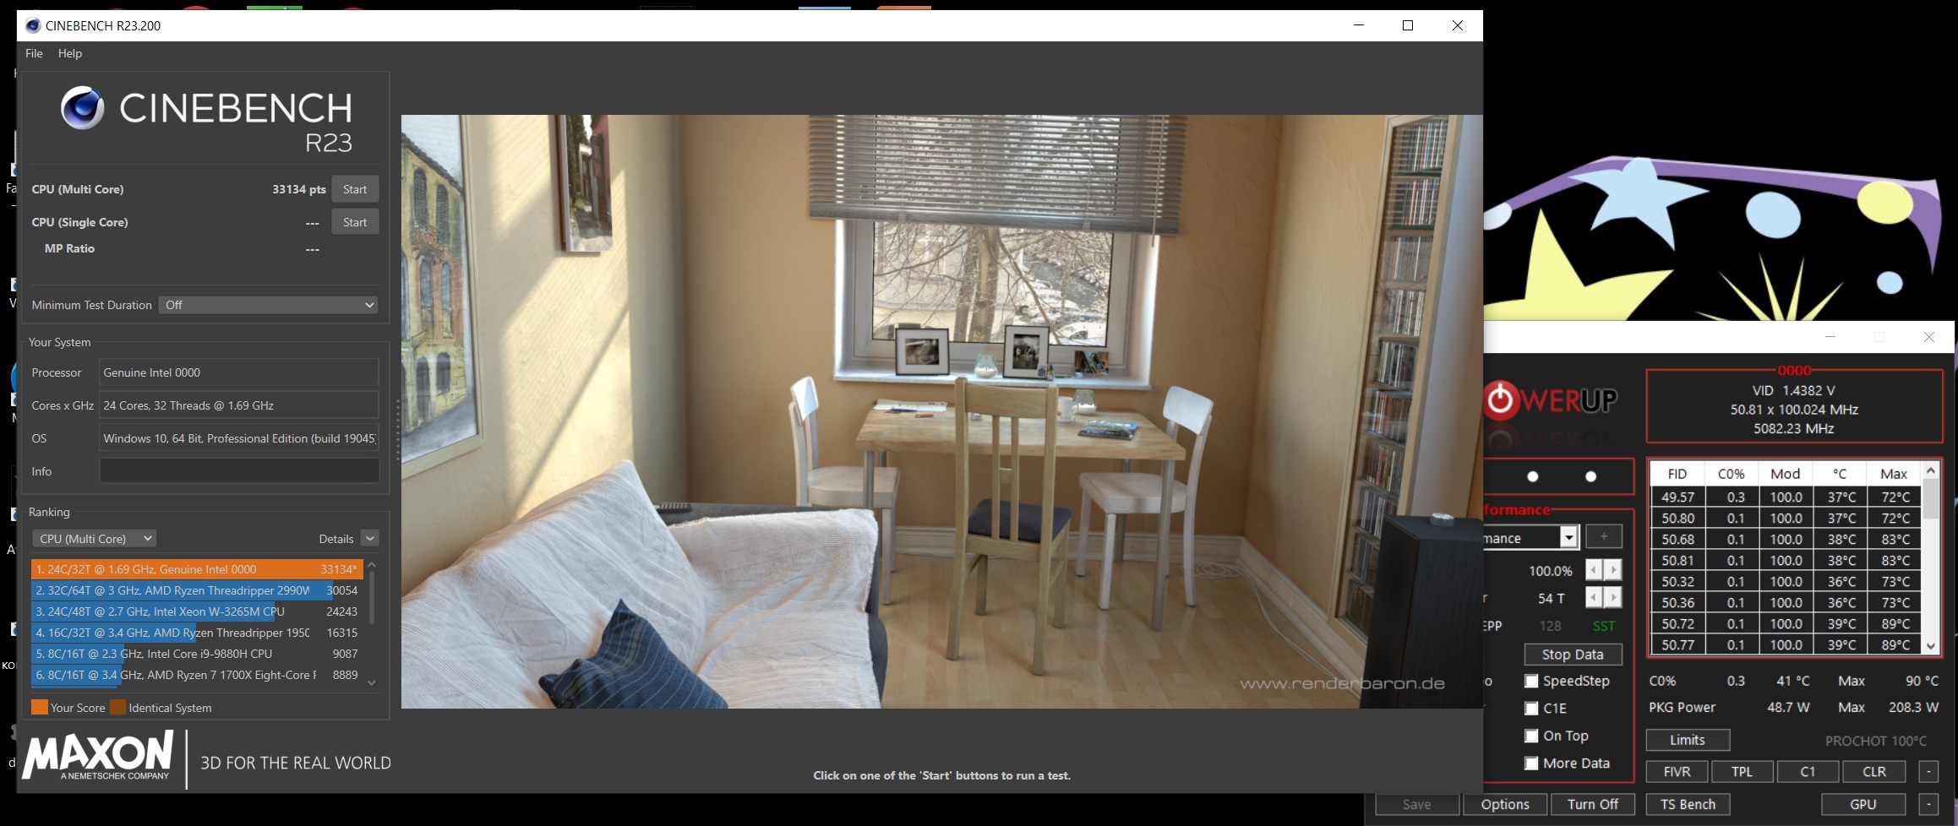The image size is (1958, 826).
Task: Select ranking entry AMD Ryzen Threadripper 2990W
Action: 197,590
